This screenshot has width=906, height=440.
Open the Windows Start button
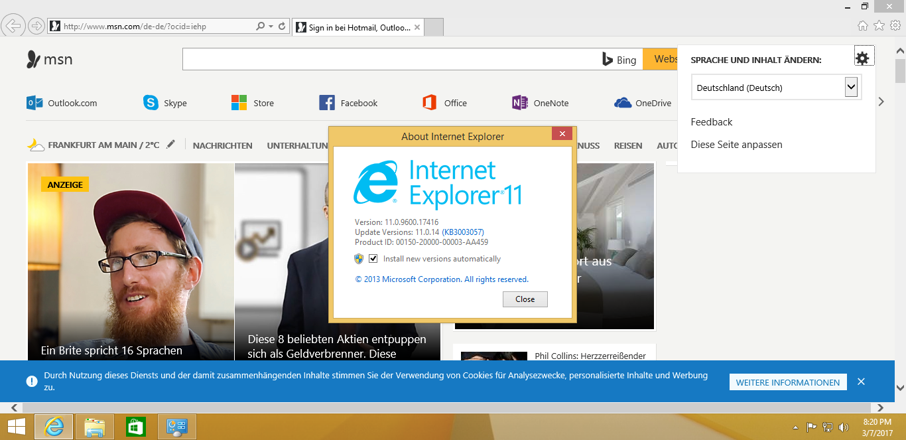tap(16, 427)
